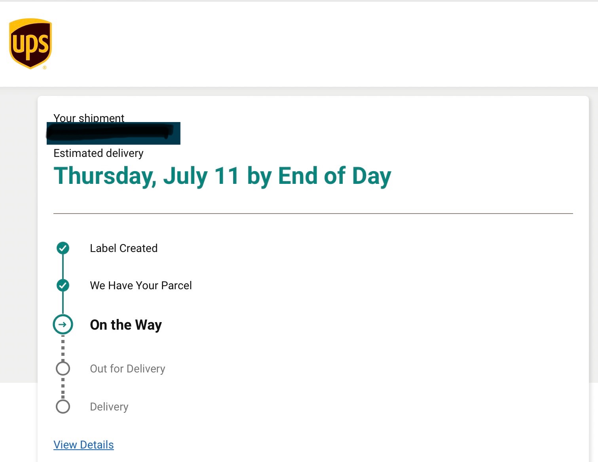
Task: Click the Your shipment heading
Action: click(89, 118)
